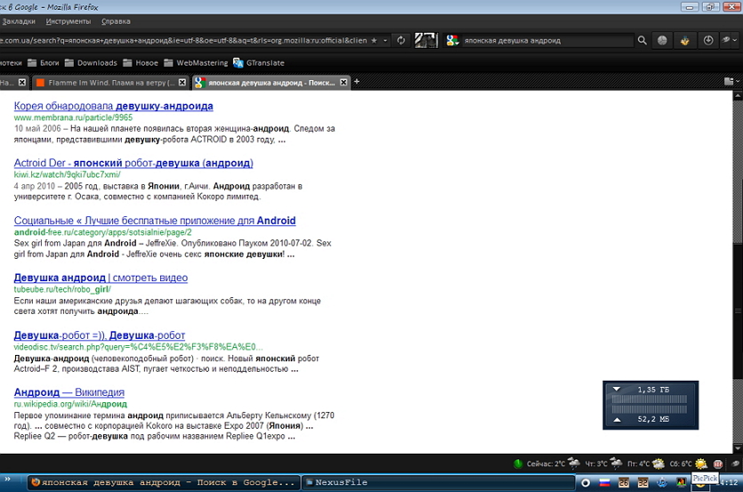743x492 pixels.
Task: Switch to Flamme Im Wind tab
Action: (x=111, y=83)
